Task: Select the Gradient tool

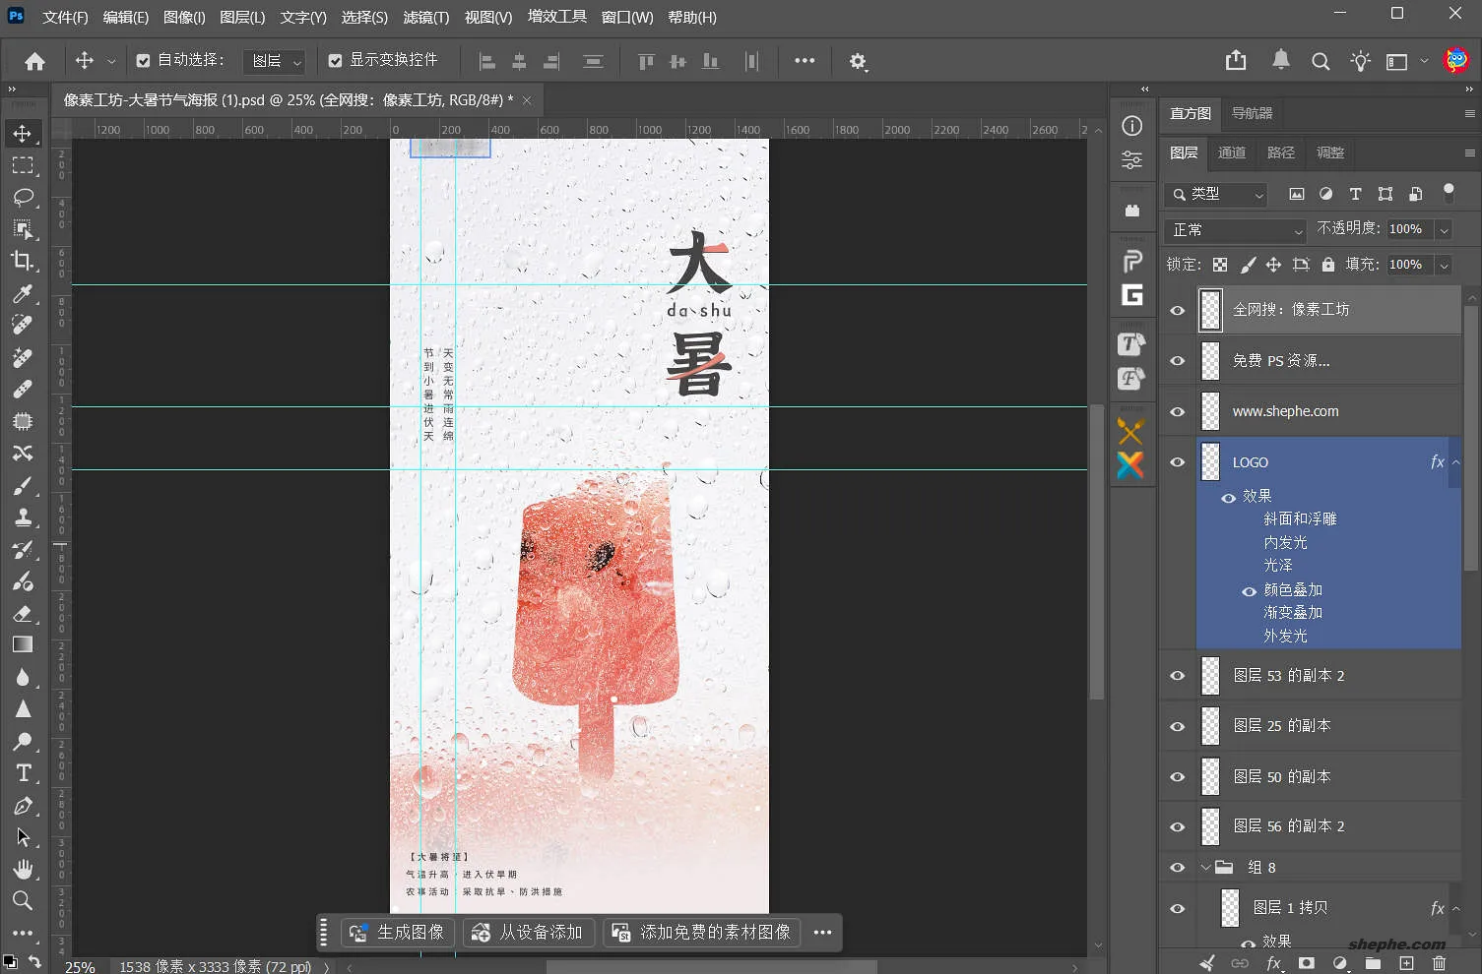Action: coord(23,644)
